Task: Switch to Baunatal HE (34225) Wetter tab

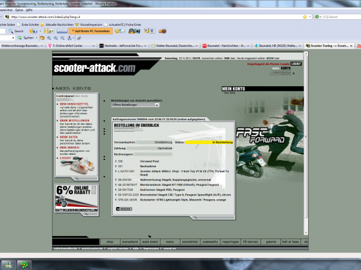Action: pos(278,46)
